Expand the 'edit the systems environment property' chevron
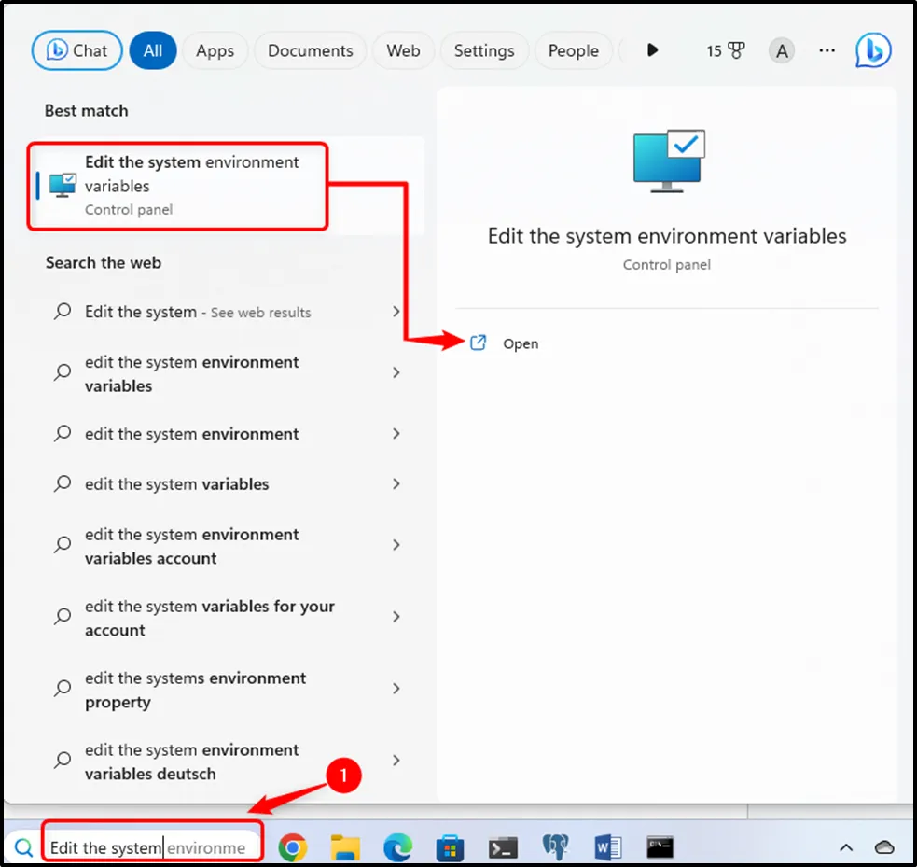Viewport: 917px width, 867px height. pyautogui.click(x=396, y=689)
